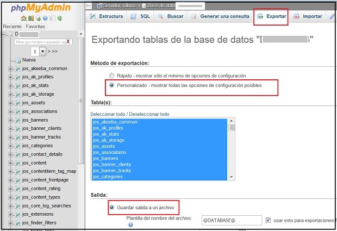This screenshot has width=337, height=231.
Task: Go to phpMyAdmin home via house icon
Action: pyautogui.click(x=23, y=18)
